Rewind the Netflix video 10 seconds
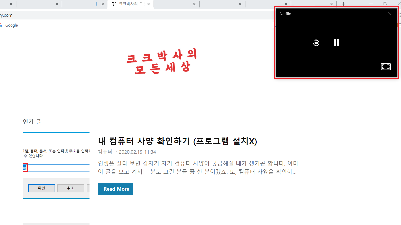This screenshot has height=225, width=401. pos(316,43)
